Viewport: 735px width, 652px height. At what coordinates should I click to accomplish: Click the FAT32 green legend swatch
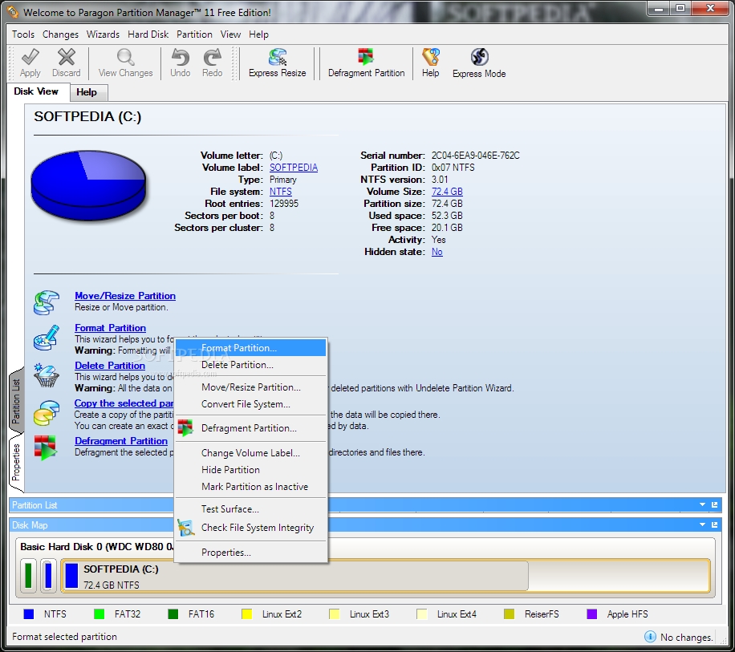(99, 614)
